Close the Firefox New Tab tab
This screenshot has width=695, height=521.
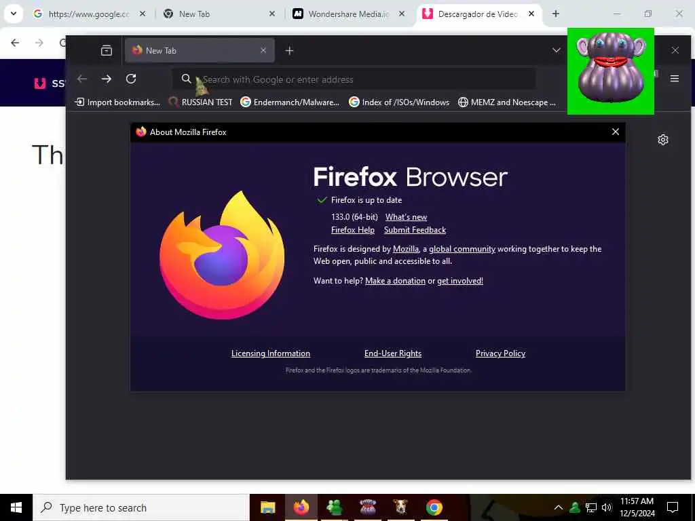(x=263, y=50)
